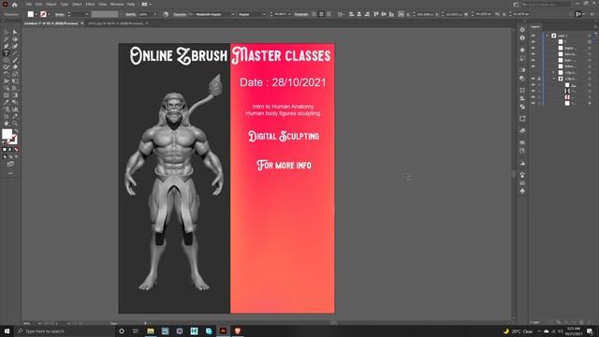Open the bottom right-dock panel icon

coord(522,191)
